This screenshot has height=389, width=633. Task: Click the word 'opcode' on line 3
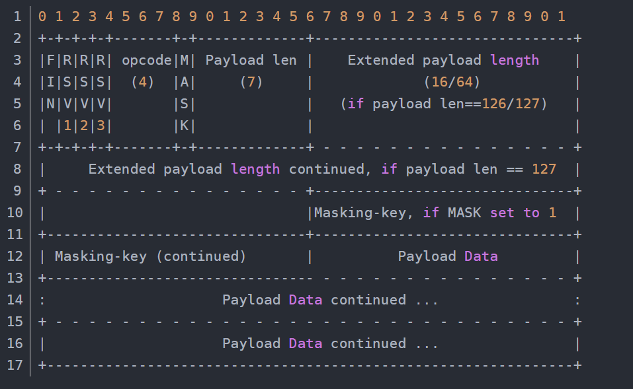(147, 61)
